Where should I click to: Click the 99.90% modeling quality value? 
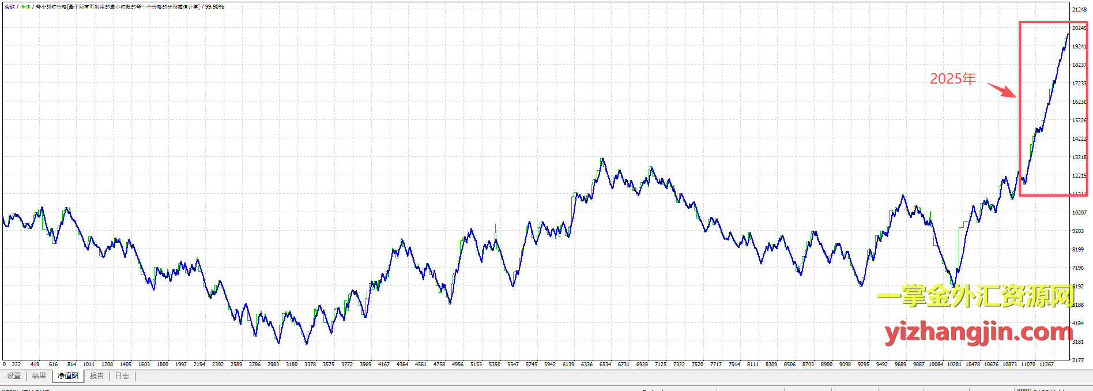pos(214,7)
